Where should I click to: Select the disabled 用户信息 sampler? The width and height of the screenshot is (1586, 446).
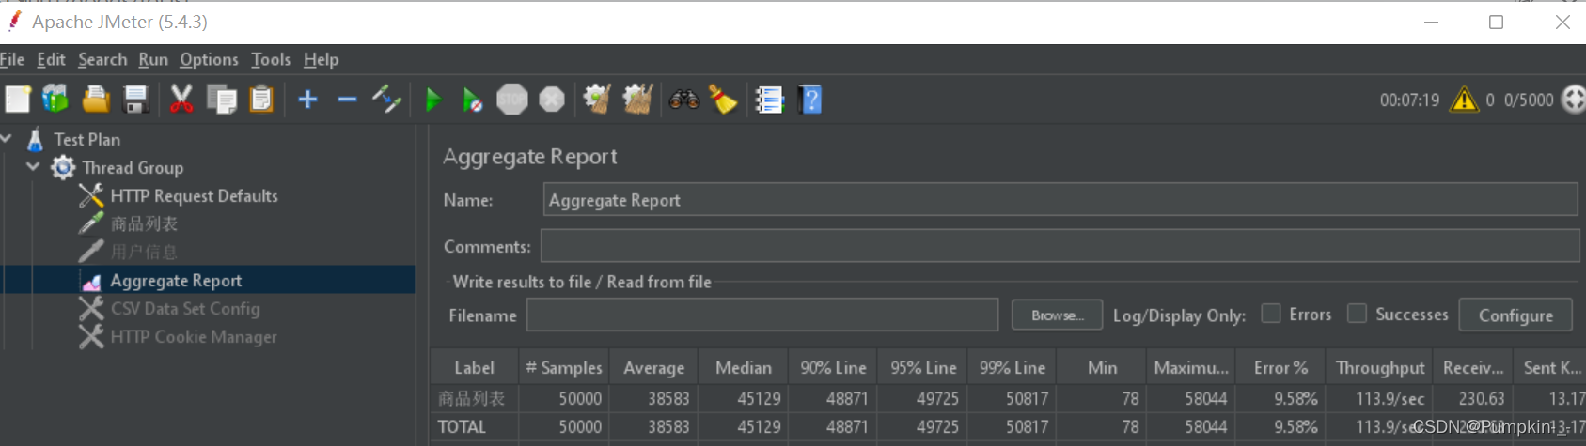144,252
